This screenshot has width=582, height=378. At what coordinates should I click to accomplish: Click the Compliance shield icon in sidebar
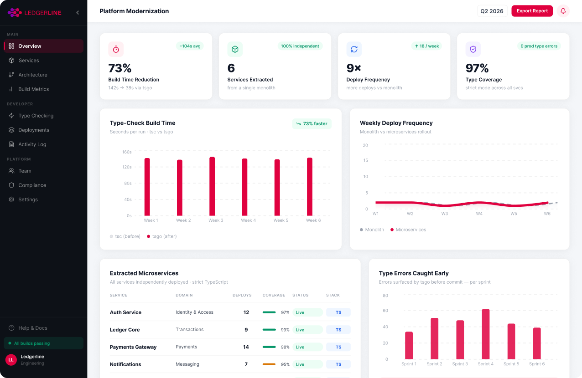pyautogui.click(x=11, y=185)
